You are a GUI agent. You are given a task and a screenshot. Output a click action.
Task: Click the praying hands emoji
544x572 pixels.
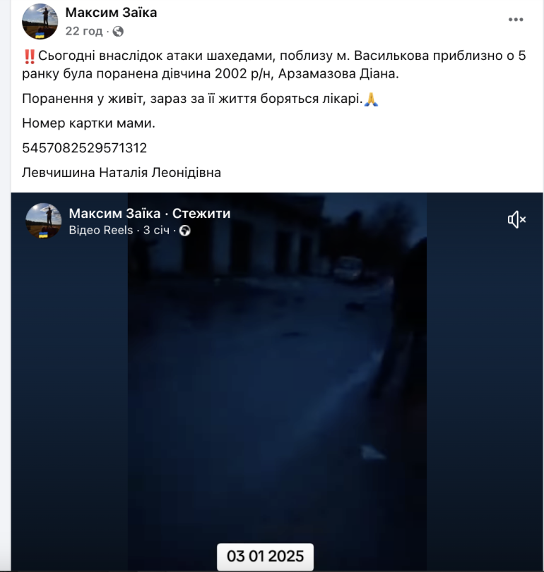tap(371, 99)
